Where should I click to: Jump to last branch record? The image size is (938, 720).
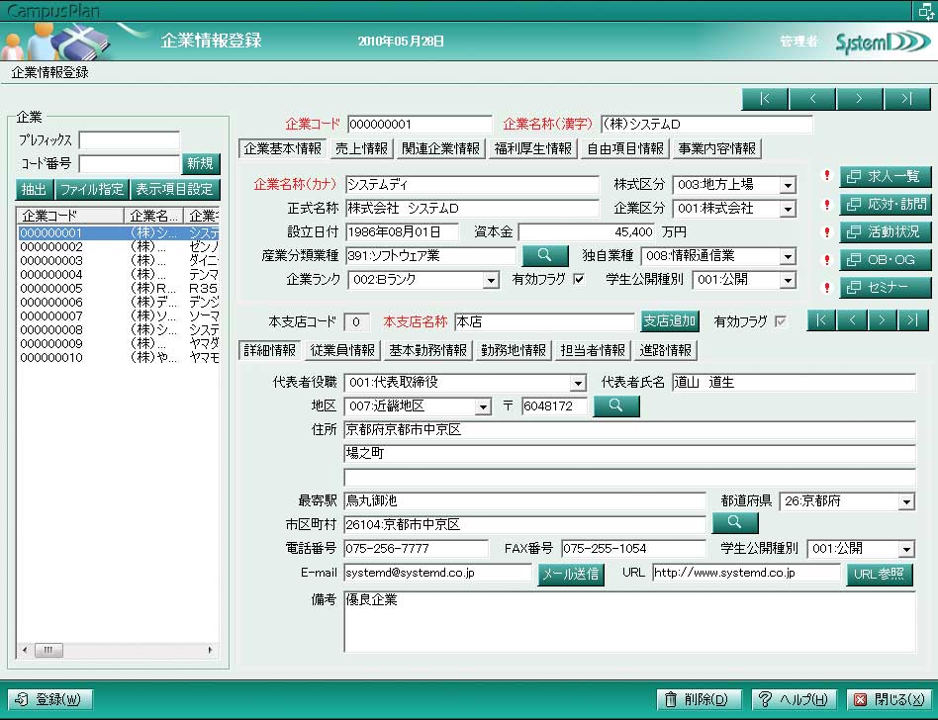click(x=913, y=320)
